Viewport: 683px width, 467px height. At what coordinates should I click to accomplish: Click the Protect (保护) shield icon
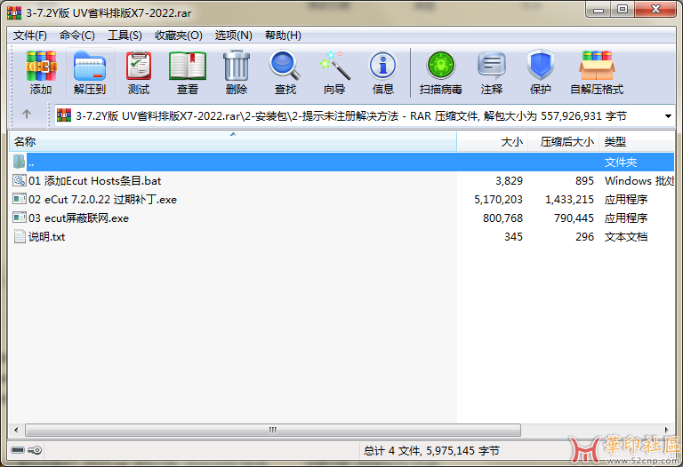(540, 73)
